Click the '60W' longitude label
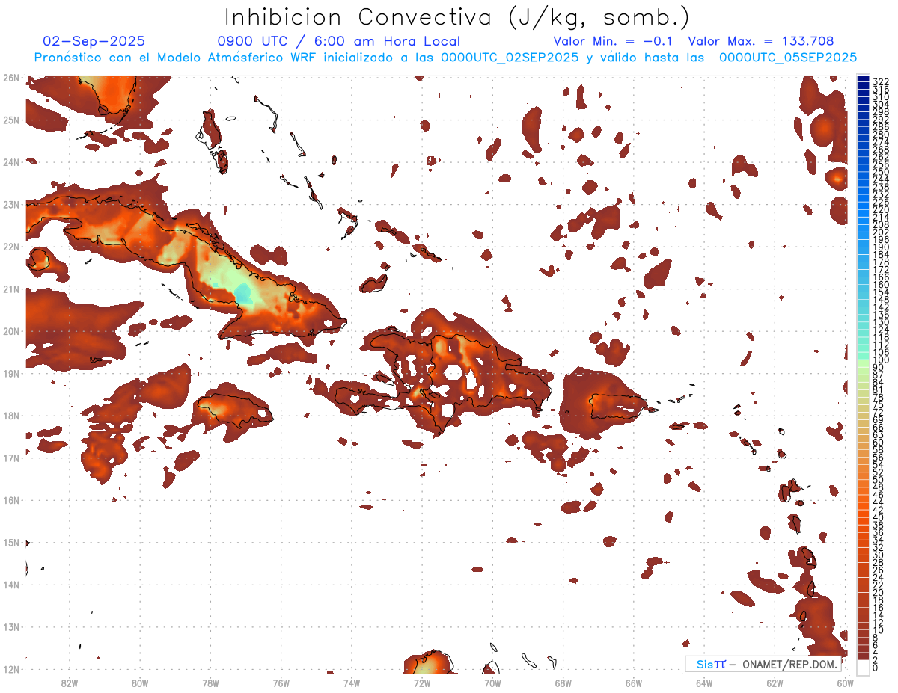Image resolution: width=898 pixels, height=693 pixels. click(x=846, y=683)
